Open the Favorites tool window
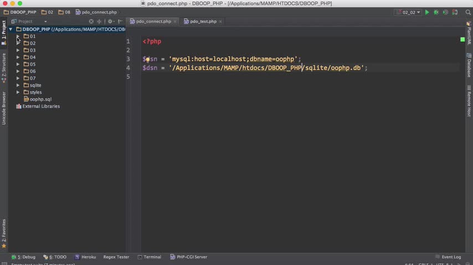Image resolution: width=473 pixels, height=265 pixels. click(4, 234)
